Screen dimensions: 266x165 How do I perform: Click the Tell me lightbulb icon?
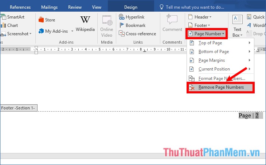tap(161, 7)
